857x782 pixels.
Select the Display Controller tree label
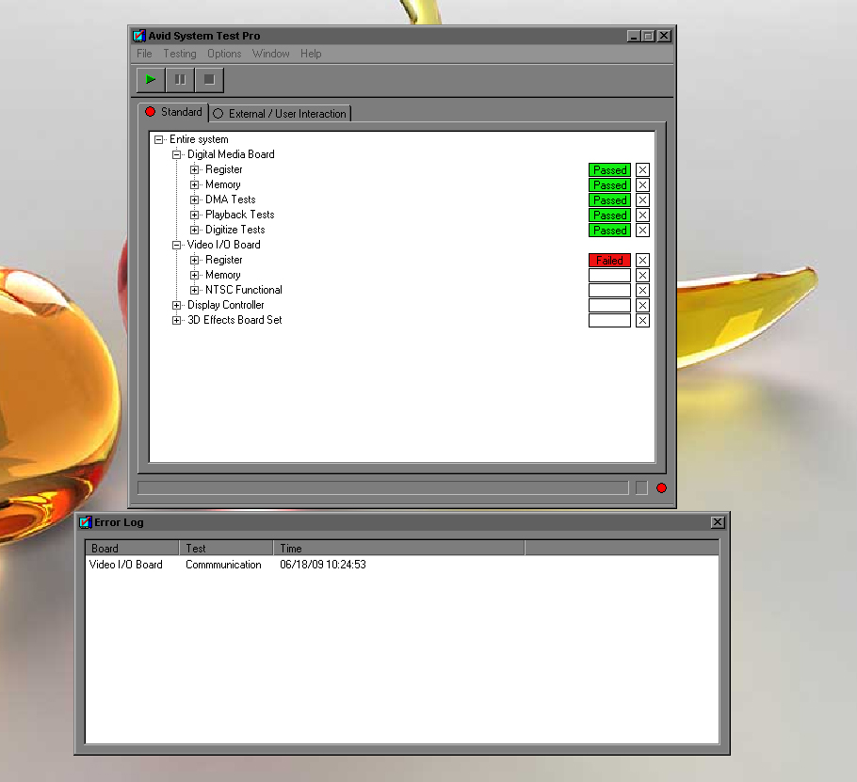(226, 305)
